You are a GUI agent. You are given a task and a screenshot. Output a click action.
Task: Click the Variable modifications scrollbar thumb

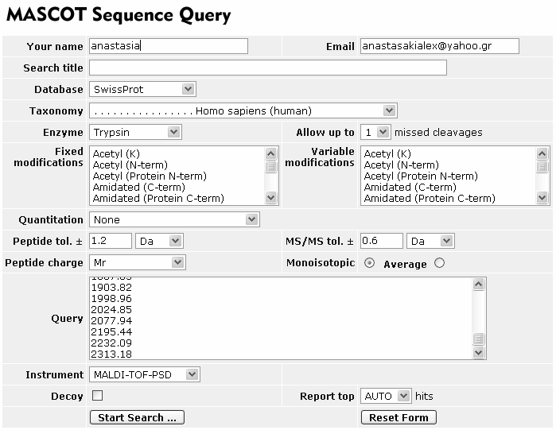542,166
